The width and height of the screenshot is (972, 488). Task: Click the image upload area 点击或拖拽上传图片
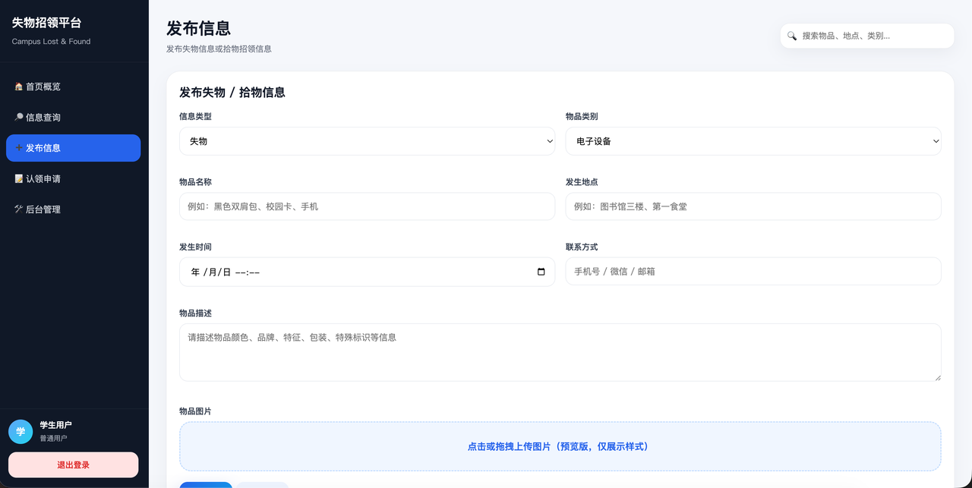click(x=560, y=446)
